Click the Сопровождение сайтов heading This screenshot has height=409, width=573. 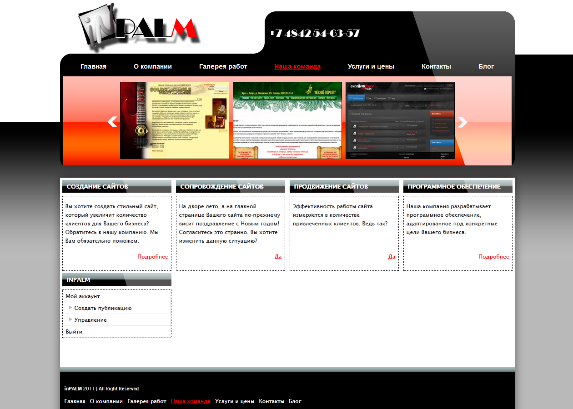(222, 187)
